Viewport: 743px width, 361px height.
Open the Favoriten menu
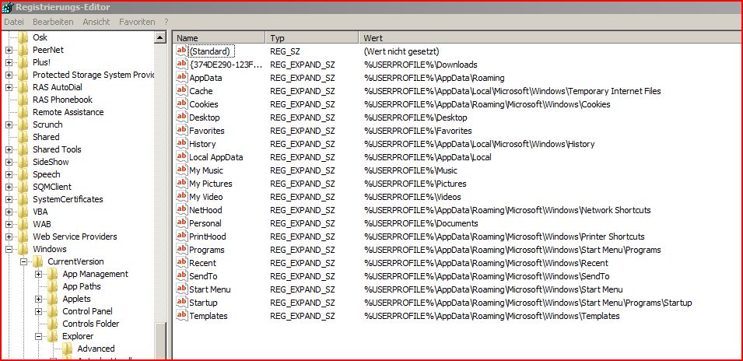coord(137,22)
